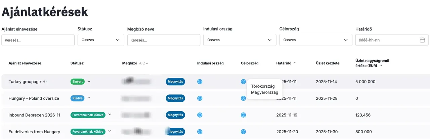The width and height of the screenshot is (430, 140).
Task: Expand the Elnyert status chevron
Action: pos(89,81)
